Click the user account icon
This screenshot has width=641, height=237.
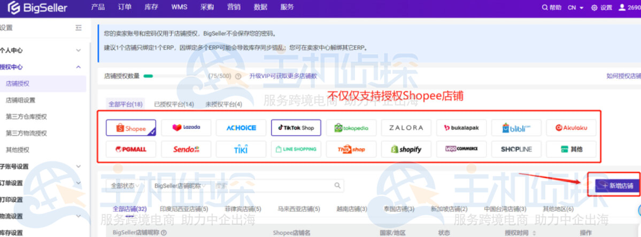(x=622, y=7)
